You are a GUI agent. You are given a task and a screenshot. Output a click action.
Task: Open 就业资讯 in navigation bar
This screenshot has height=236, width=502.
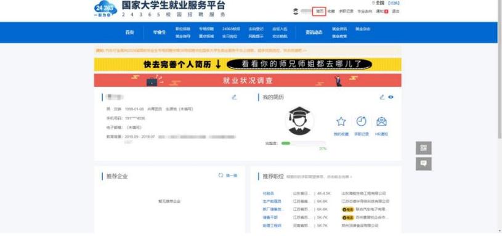pos(339,29)
